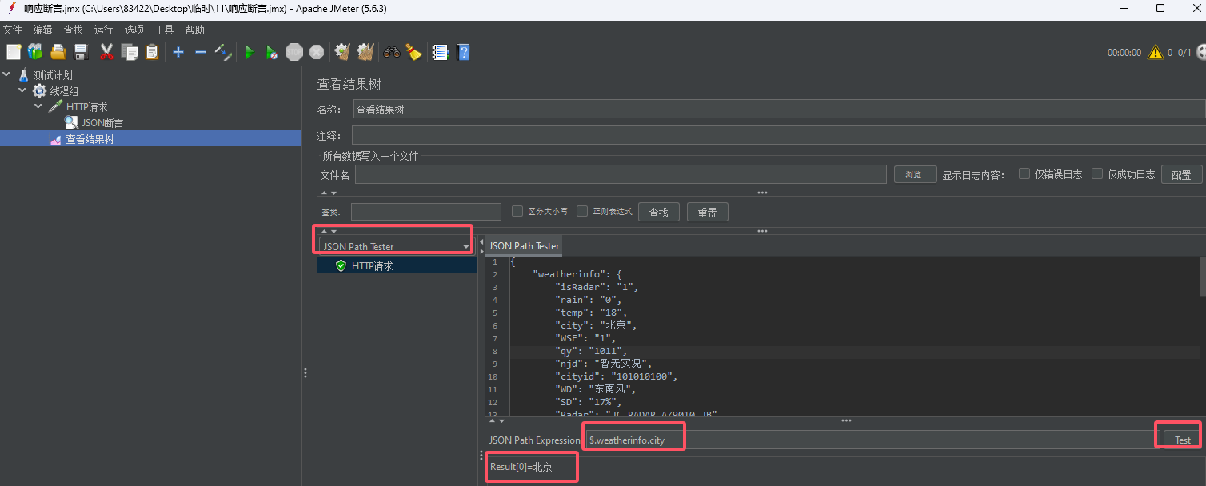This screenshot has height=486, width=1206.
Task: Select HTTP请求 sample in results list
Action: pos(397,265)
